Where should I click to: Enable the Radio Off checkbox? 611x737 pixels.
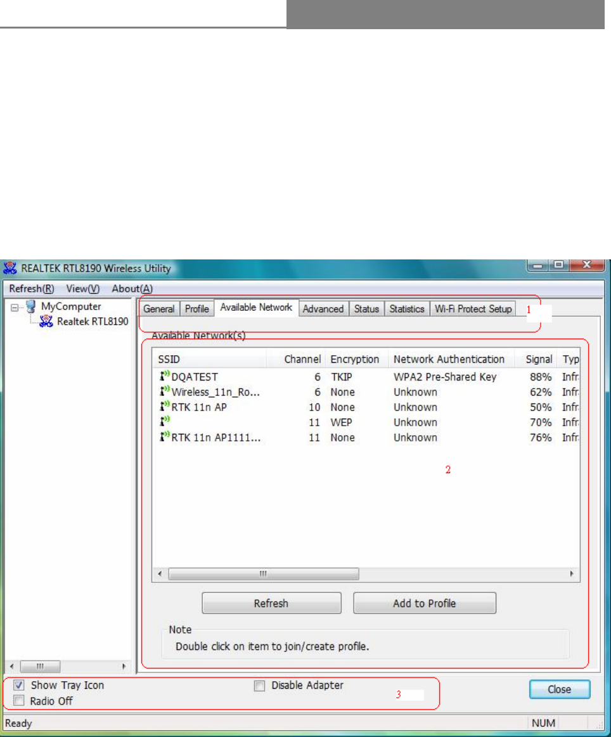(x=19, y=701)
